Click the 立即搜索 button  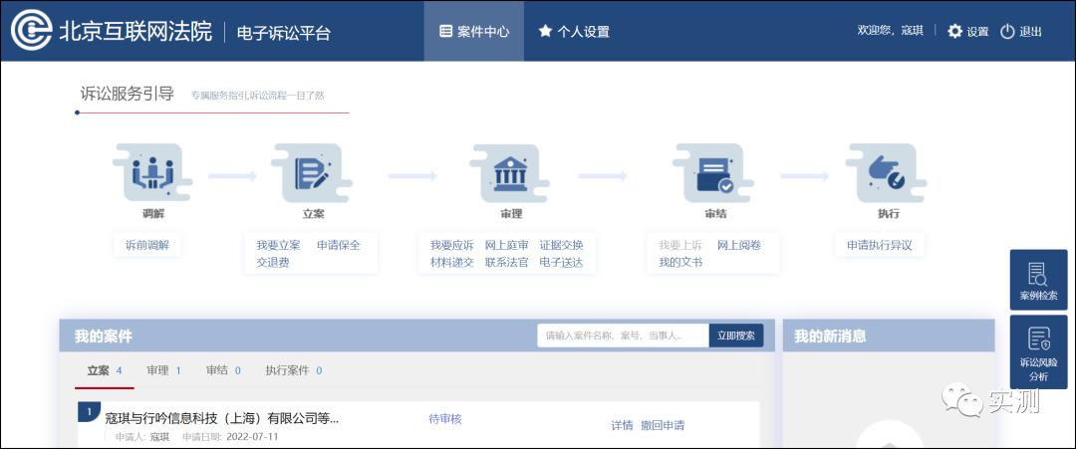[735, 336]
